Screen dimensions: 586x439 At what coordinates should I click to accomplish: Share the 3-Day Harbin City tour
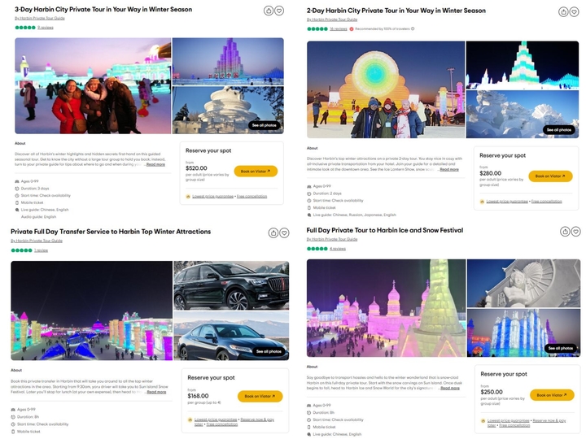[x=269, y=11]
